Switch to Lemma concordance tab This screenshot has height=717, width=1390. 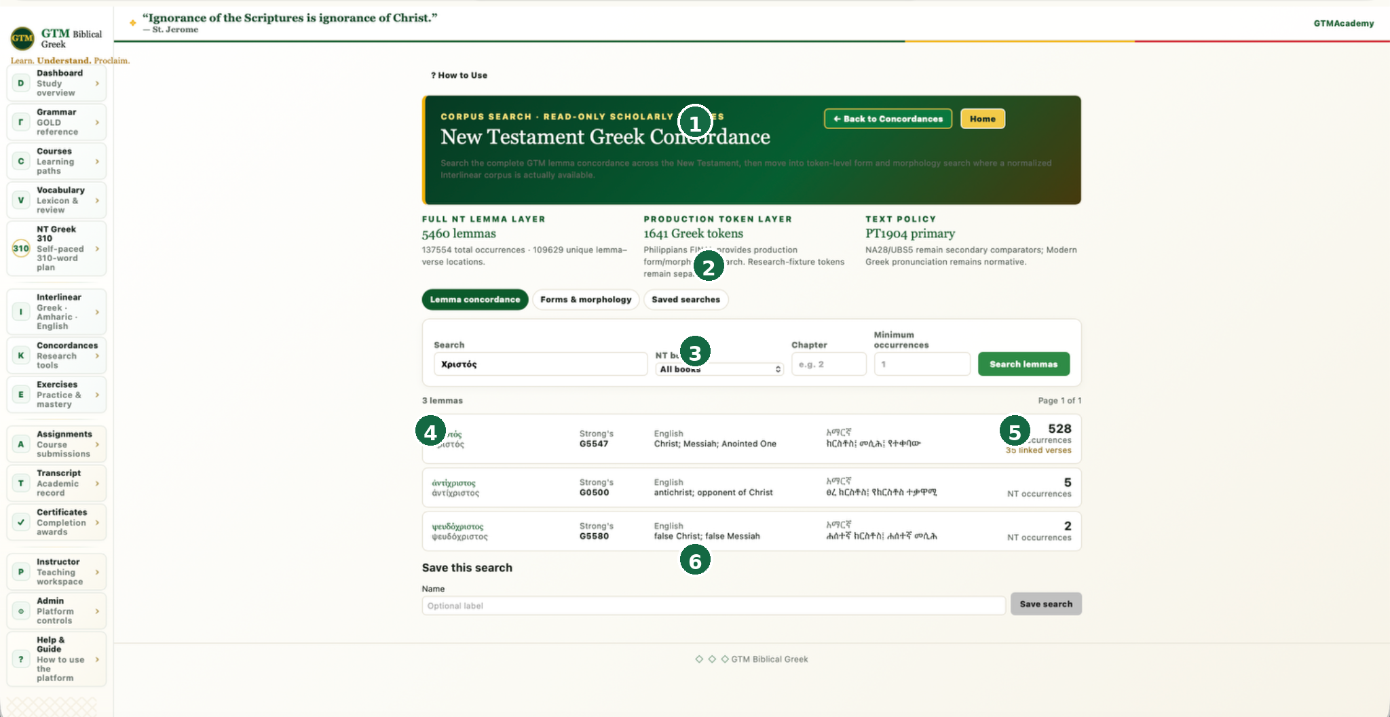[x=475, y=299]
